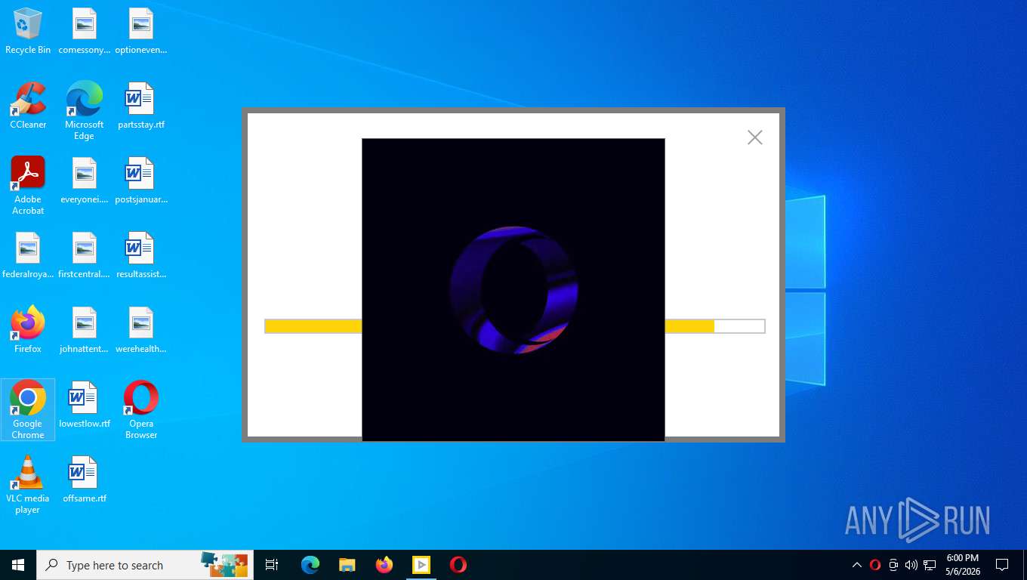This screenshot has width=1027, height=580.
Task: Open Task View on the taskbar
Action: (x=272, y=565)
